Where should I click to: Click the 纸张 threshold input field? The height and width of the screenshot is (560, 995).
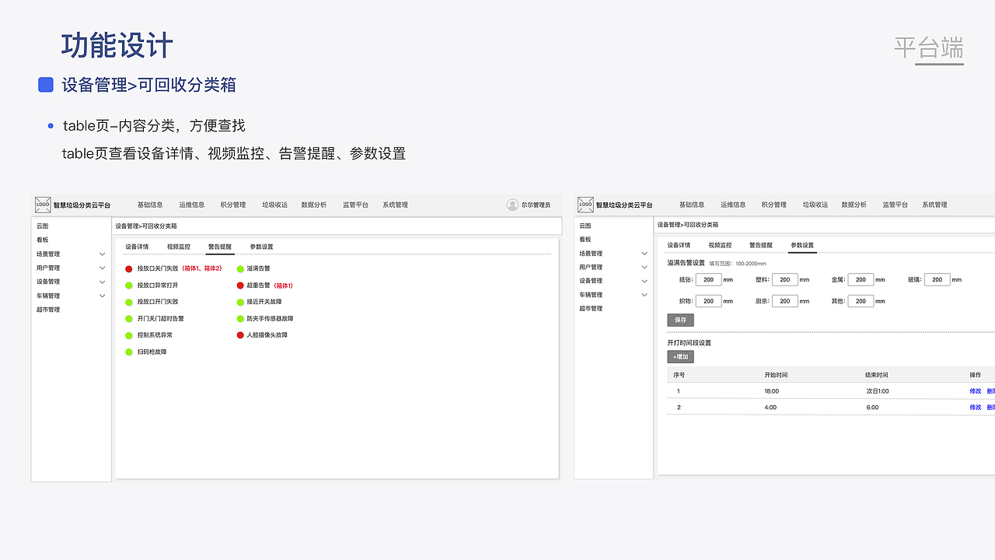[x=708, y=280]
